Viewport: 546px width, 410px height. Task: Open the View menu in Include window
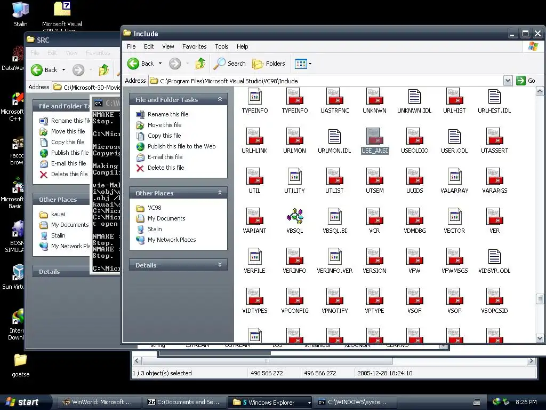[x=168, y=46]
